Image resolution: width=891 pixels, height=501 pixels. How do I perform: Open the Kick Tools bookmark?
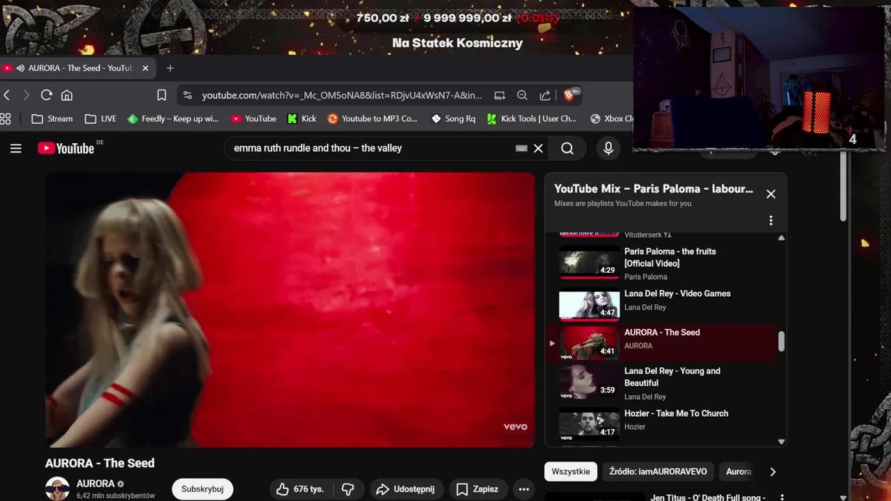click(x=532, y=119)
